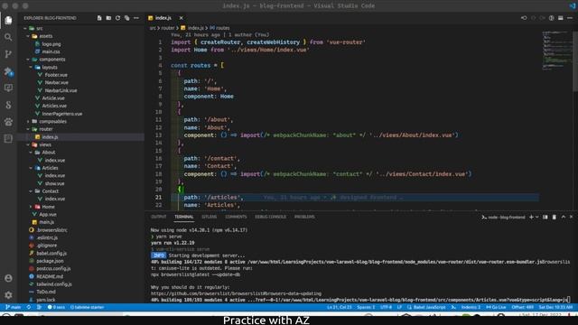Select the index.js editor tab
The image size is (578, 325).
(x=163, y=18)
